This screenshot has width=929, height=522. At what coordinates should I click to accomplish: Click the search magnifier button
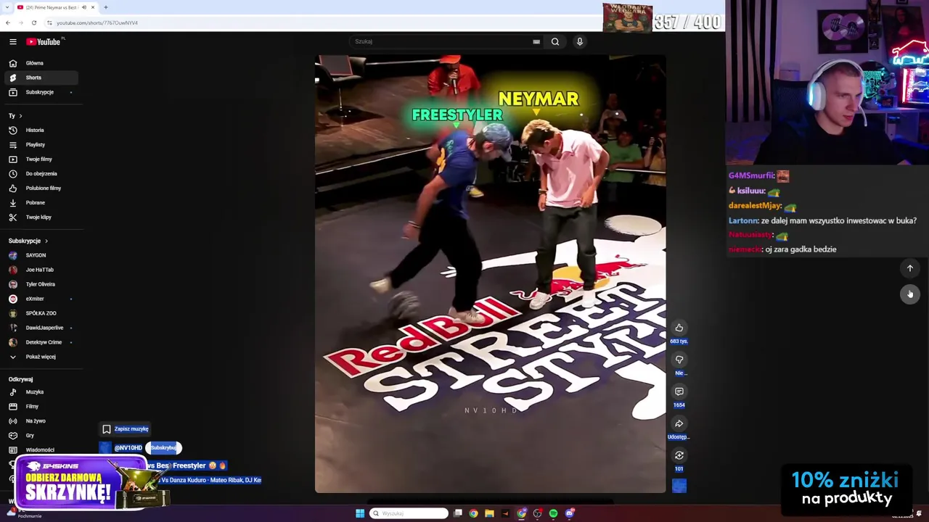(x=555, y=41)
